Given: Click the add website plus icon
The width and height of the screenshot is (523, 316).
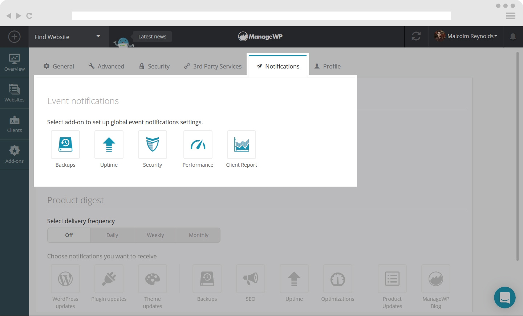Looking at the screenshot, I should tap(14, 37).
